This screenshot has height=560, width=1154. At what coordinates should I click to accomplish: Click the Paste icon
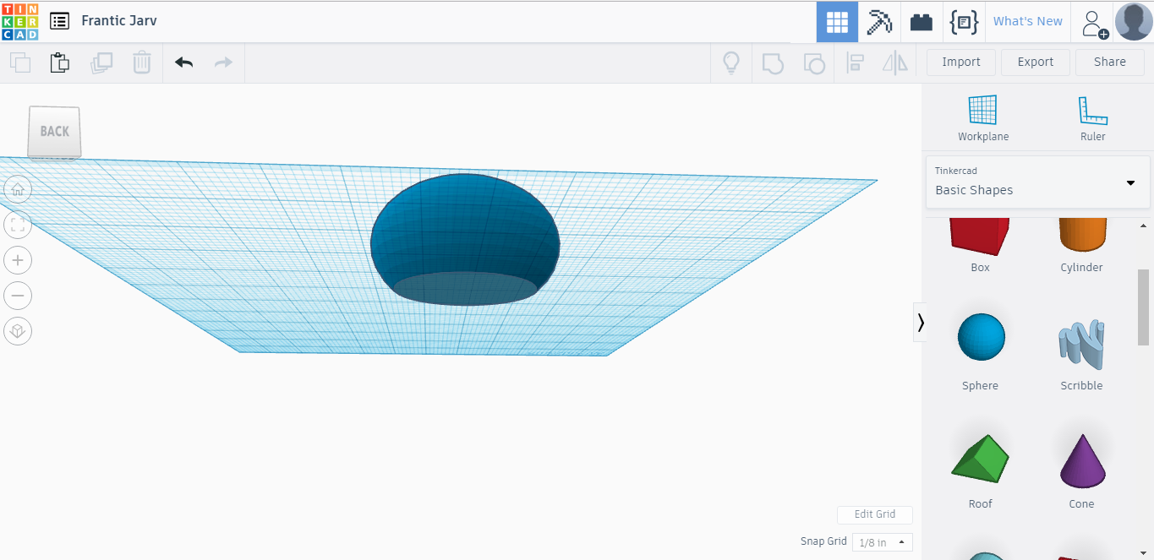[59, 63]
